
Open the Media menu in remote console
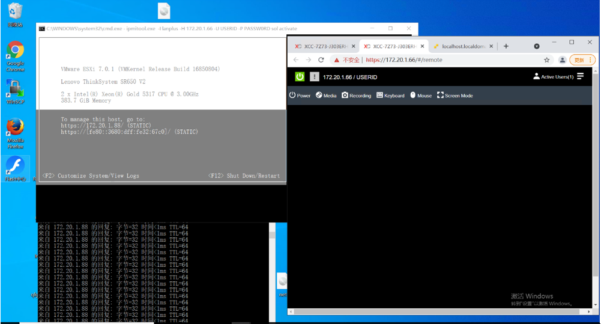tap(326, 95)
